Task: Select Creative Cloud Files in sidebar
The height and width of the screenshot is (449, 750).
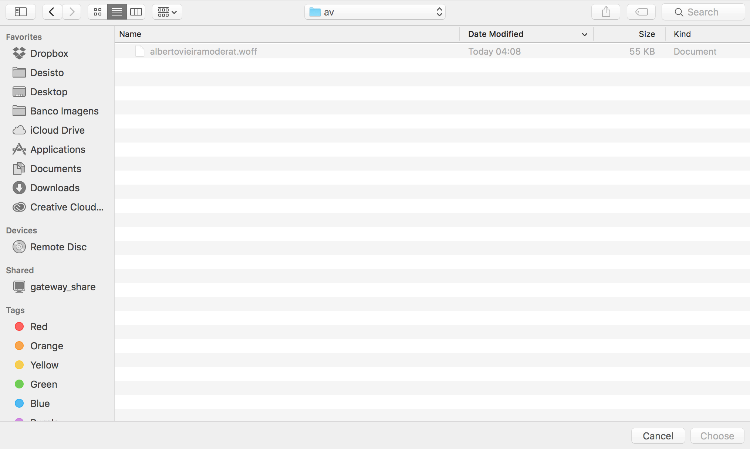Action: 67,207
